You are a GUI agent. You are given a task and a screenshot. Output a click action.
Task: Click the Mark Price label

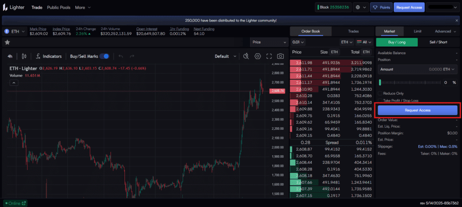point(38,29)
